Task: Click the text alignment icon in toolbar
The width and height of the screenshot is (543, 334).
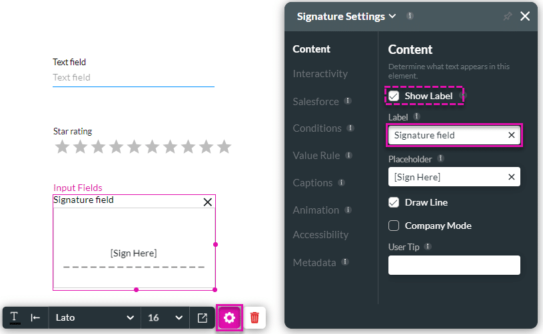Action: pos(36,318)
